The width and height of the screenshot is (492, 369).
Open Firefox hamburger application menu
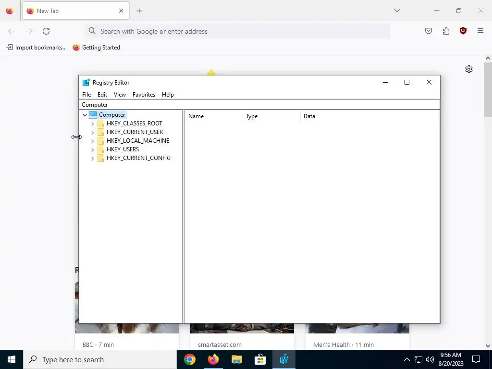pos(480,31)
